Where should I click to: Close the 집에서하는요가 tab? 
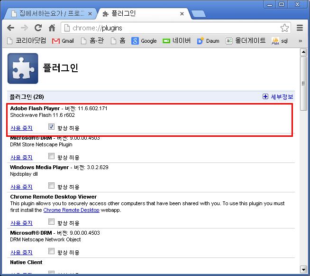coord(90,14)
